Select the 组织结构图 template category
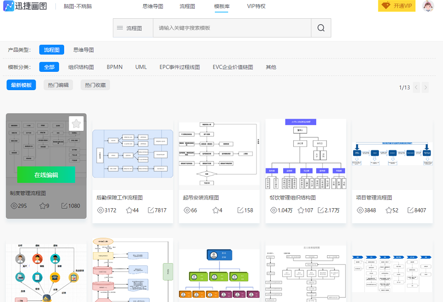 81,67
